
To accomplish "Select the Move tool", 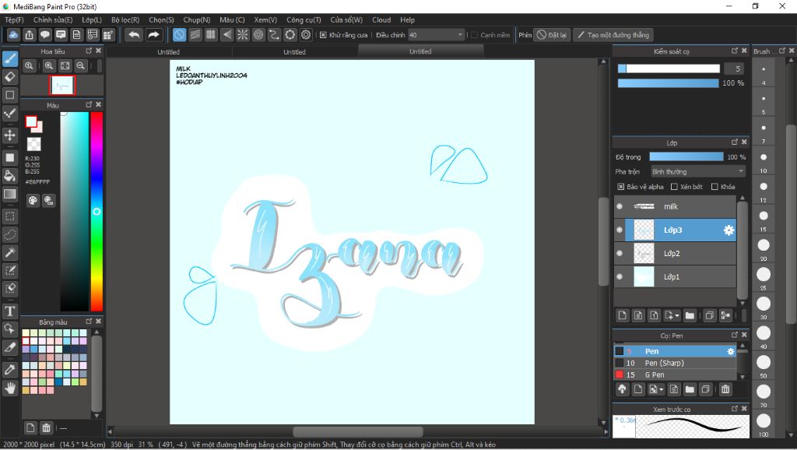I will 9,135.
